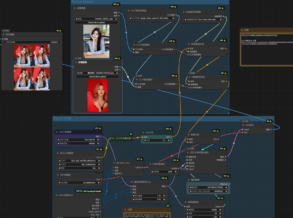Click the fox badge icon on node #13

[x=225, y=149]
